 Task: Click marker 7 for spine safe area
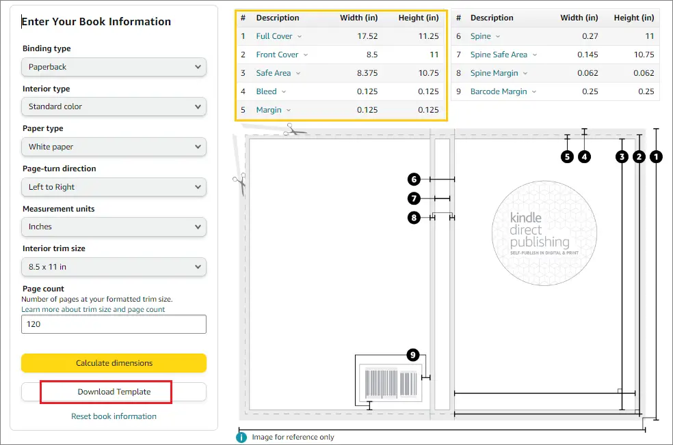coord(414,199)
